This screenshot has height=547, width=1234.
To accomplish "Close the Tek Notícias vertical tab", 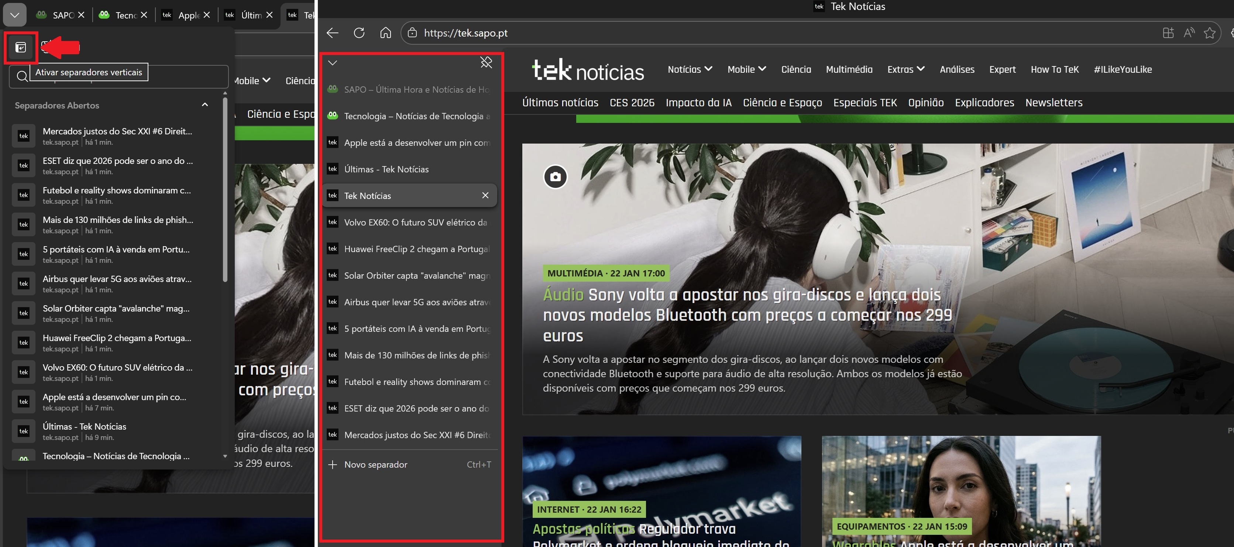I will pos(485,195).
